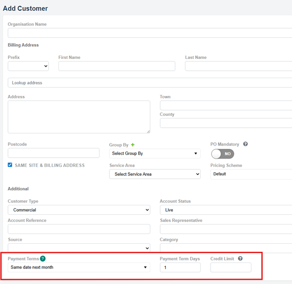Click the Credit Limit help question icon

click(x=240, y=258)
